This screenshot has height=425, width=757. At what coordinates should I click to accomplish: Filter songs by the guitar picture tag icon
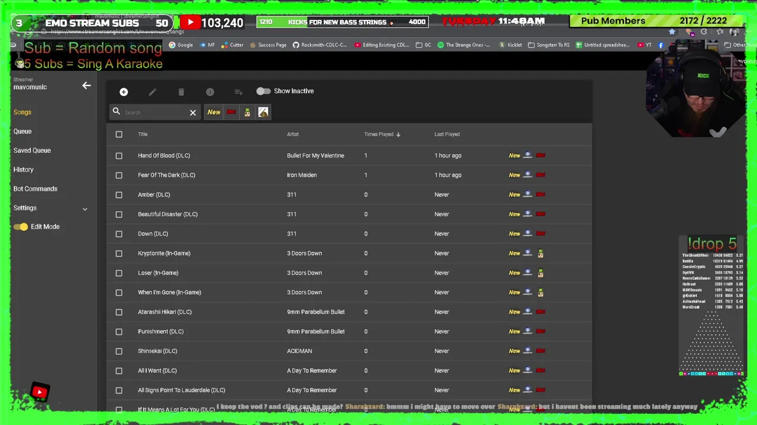click(263, 112)
